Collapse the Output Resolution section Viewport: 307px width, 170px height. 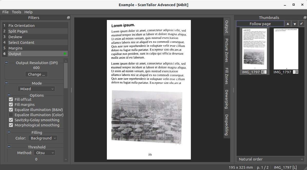(6, 63)
